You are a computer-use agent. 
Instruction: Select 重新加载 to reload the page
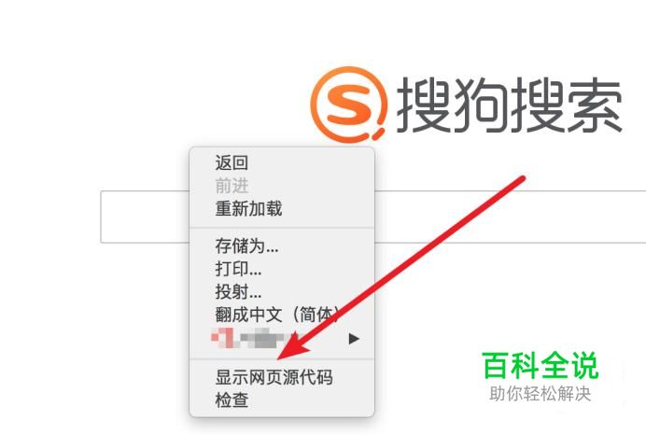tap(248, 208)
